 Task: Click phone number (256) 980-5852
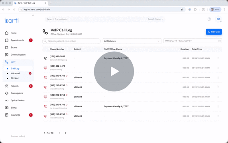coord(57,56)
